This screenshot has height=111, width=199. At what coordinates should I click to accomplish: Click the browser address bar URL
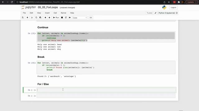[49, 2]
